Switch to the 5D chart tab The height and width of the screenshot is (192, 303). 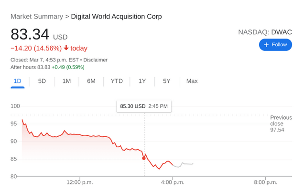(x=42, y=81)
